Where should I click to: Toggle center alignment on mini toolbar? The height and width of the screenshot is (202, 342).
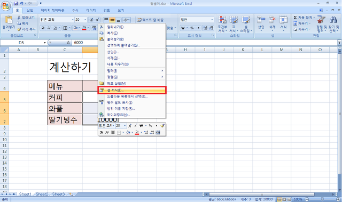click(113, 132)
